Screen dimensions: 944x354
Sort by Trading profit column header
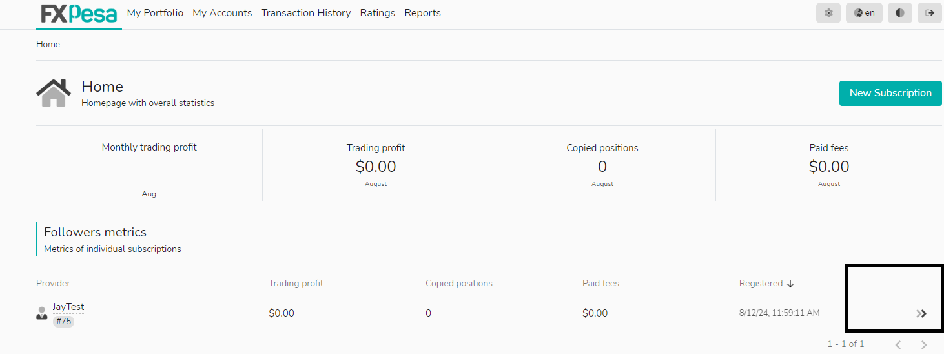pyautogui.click(x=296, y=284)
